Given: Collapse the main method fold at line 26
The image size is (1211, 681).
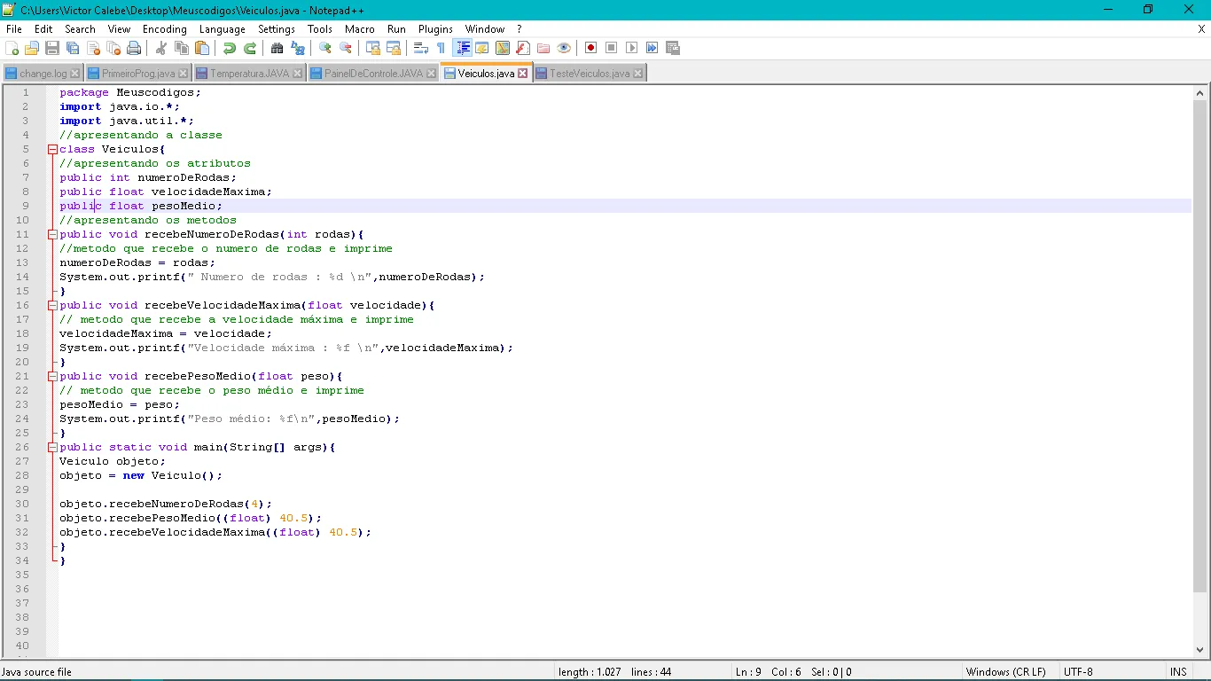Looking at the screenshot, I should pyautogui.click(x=52, y=447).
